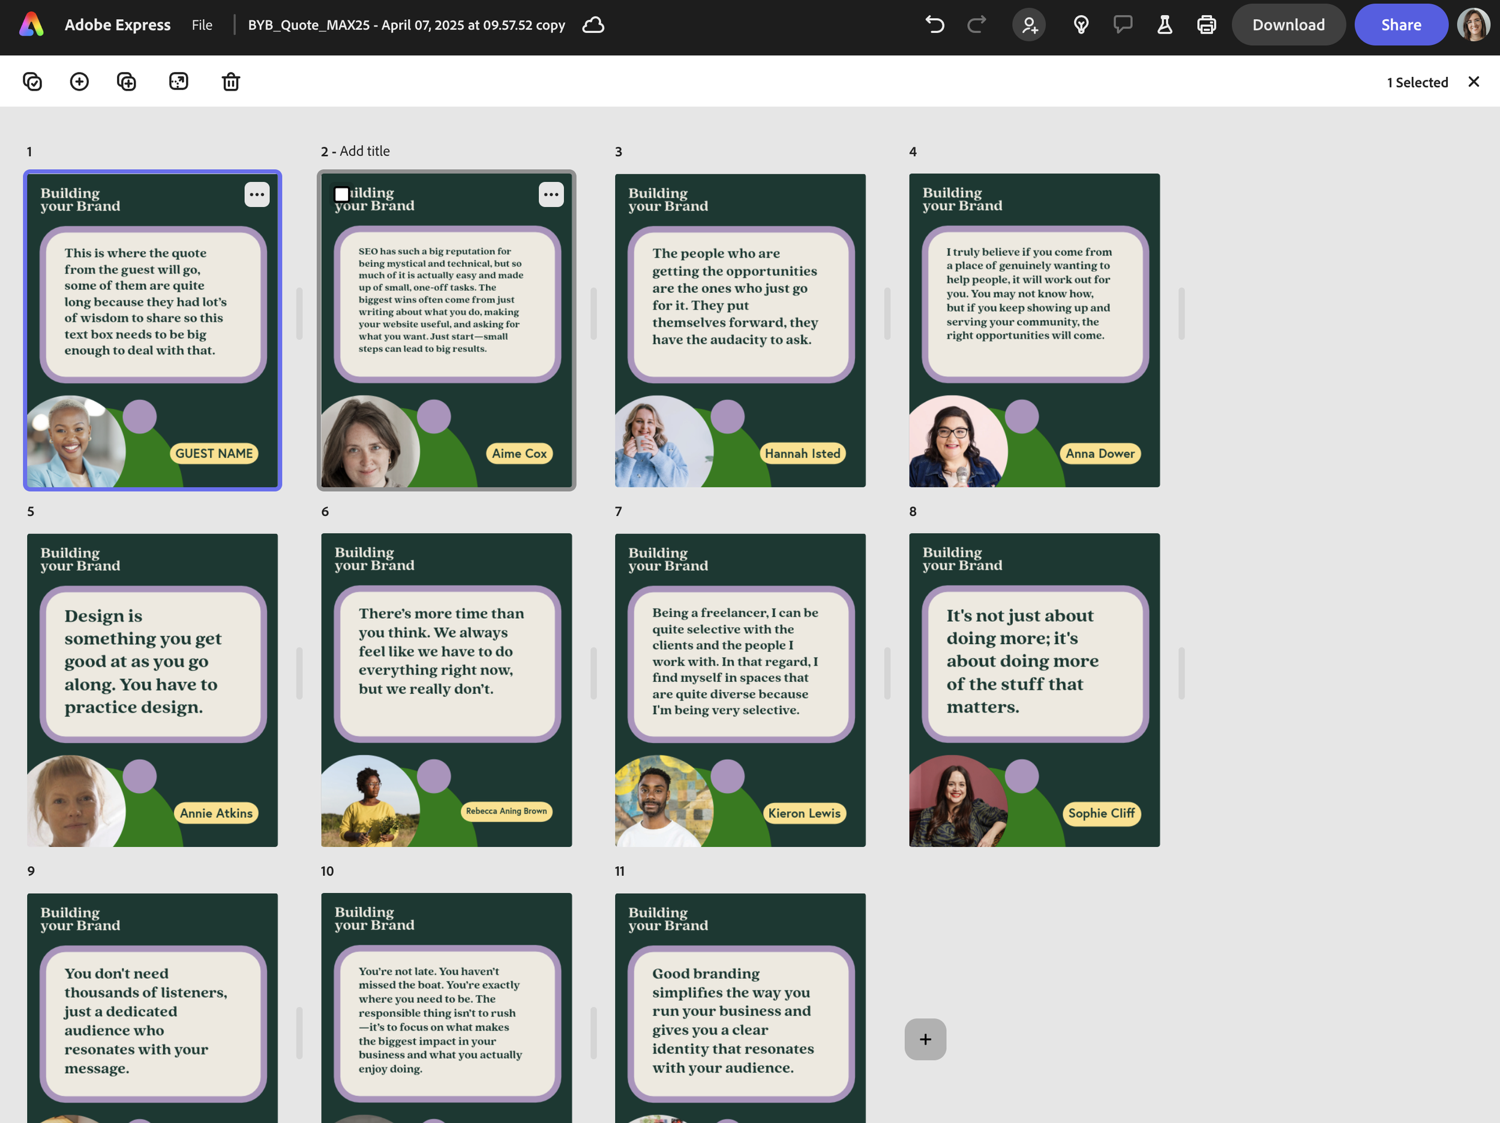Viewport: 1500px width, 1123px height.
Task: Open the lightbulb tips icon
Action: 1081,25
